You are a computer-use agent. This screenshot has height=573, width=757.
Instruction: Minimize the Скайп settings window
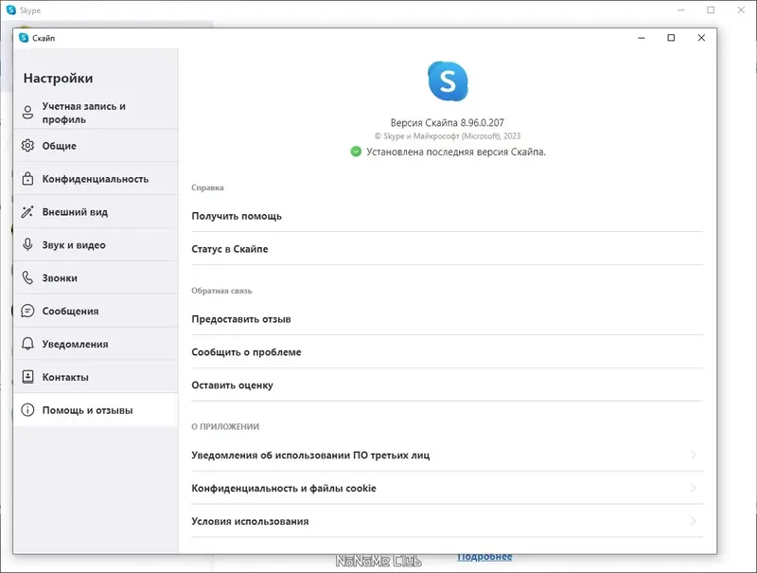tap(642, 38)
